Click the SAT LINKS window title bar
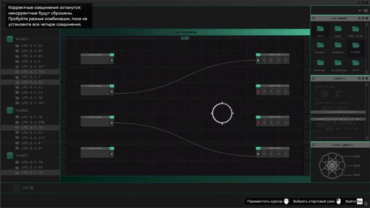Image resolution: width=370 pixels, height=208 pixels. (340, 145)
